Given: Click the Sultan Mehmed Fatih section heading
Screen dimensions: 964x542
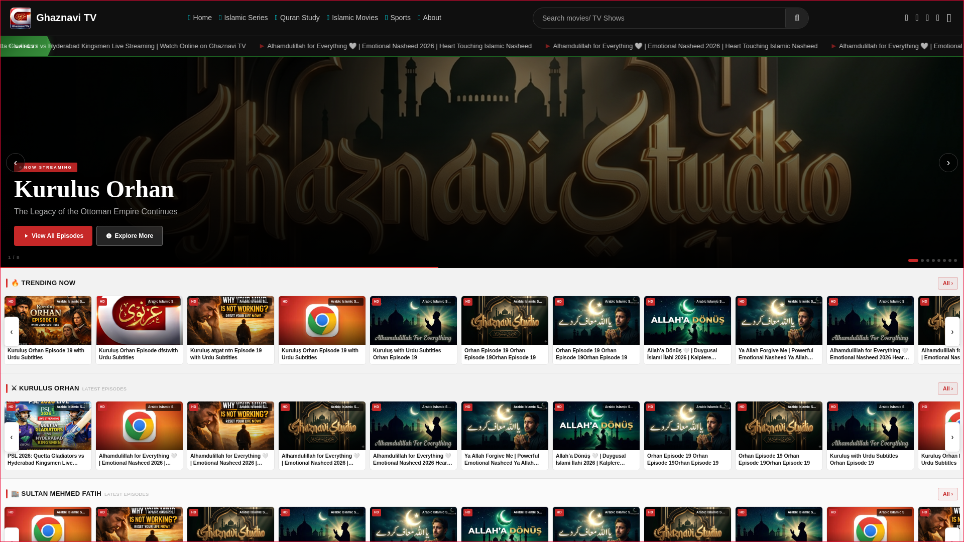Looking at the screenshot, I should coord(56,494).
